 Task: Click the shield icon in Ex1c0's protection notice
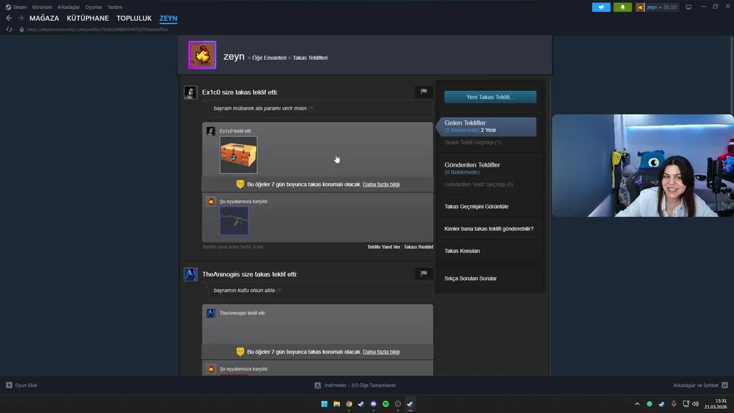tap(240, 184)
